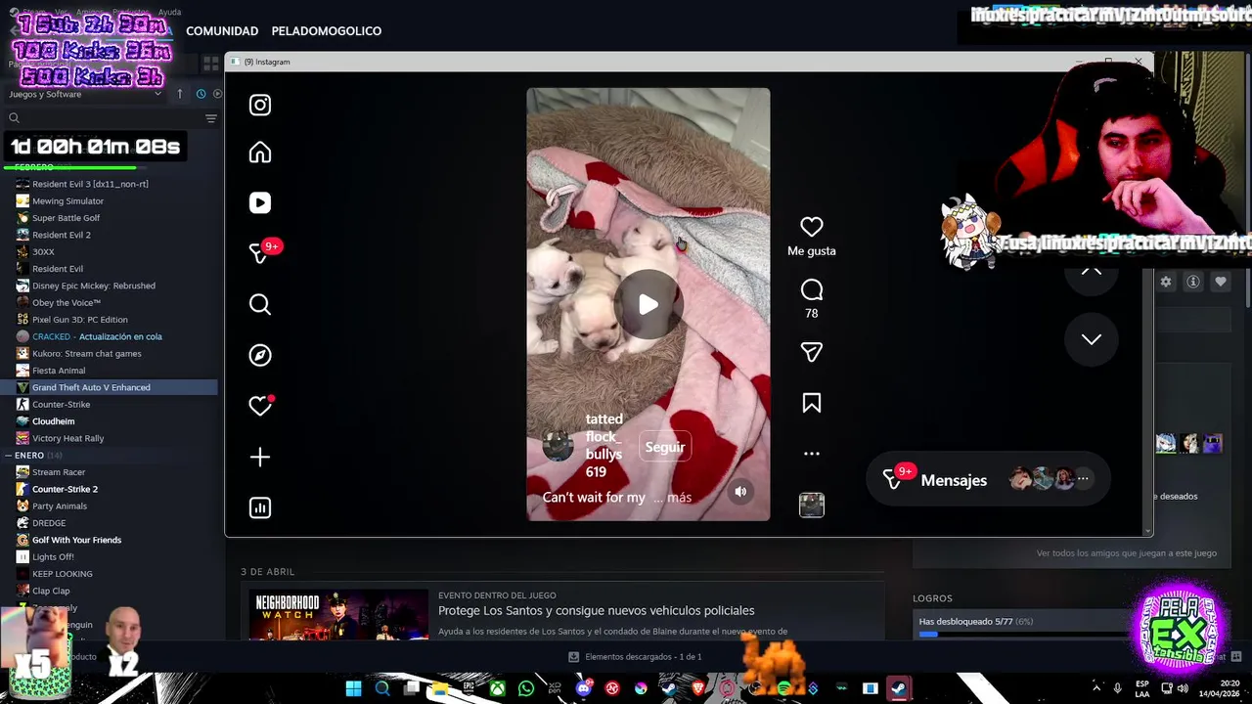Open more options for the reel
Image resolution: width=1252 pixels, height=704 pixels.
click(812, 454)
